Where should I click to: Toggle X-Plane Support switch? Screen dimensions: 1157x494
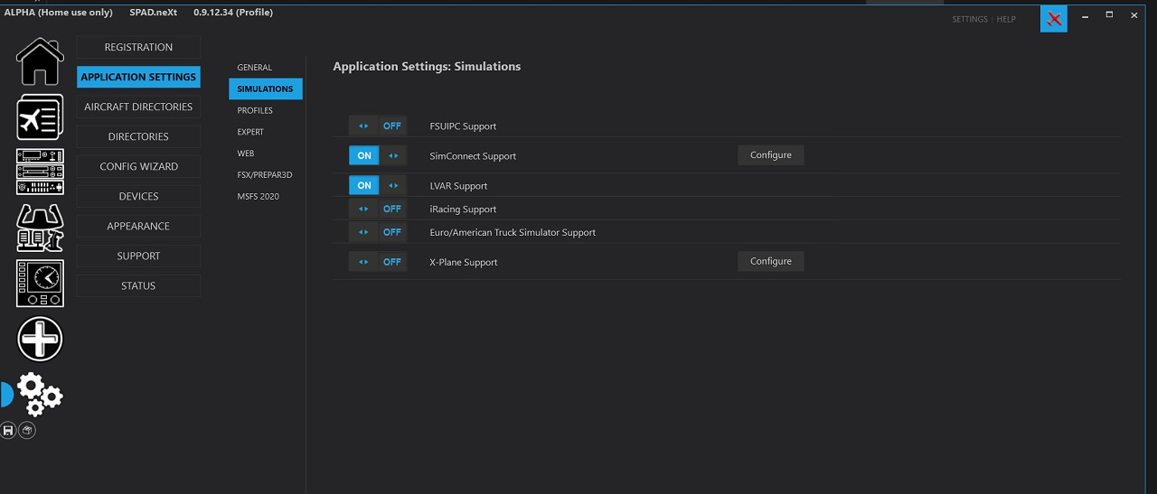378,262
